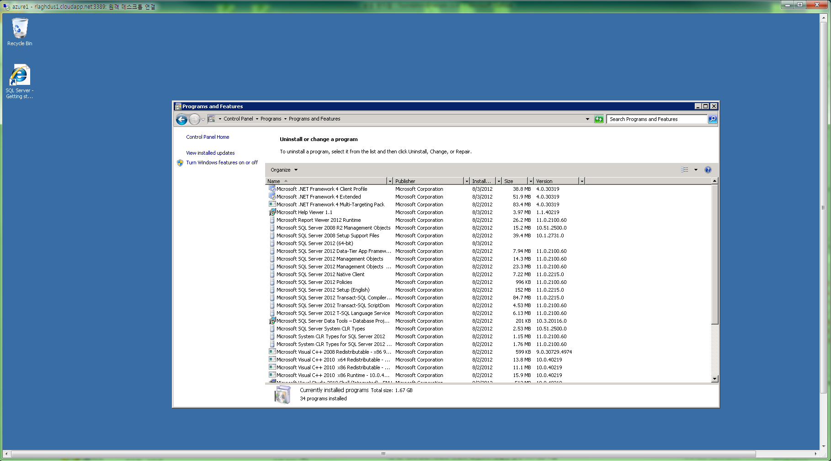Select the .NET Framework 4 Multi-Targeting Pack icon
This screenshot has height=461, width=831.
tap(272, 204)
